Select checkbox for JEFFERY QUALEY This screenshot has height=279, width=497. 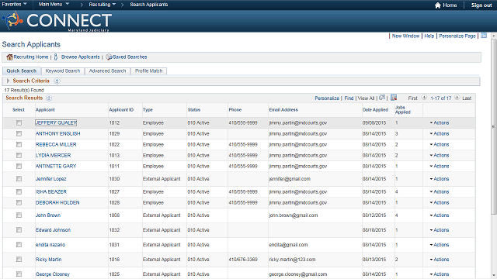[x=19, y=122]
